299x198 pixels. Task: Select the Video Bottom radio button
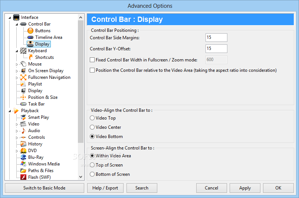[x=92, y=136]
